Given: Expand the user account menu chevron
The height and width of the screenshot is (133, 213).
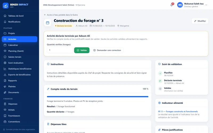Looking at the screenshot, I should (x=206, y=5).
